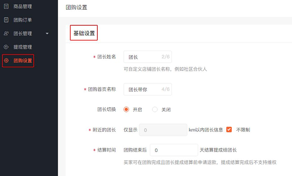
Task: Click the 商品管理 sidebar icon
Action: click(x=6, y=6)
